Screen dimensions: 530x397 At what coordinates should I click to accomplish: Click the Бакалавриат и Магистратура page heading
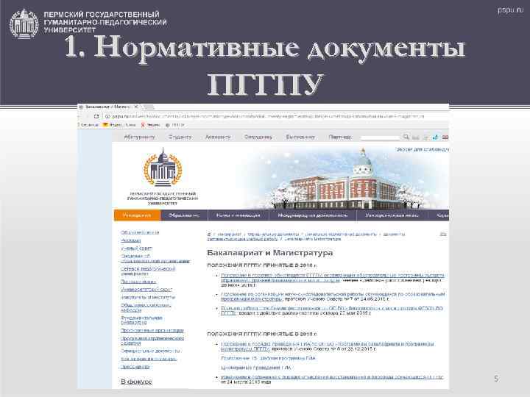(x=269, y=252)
